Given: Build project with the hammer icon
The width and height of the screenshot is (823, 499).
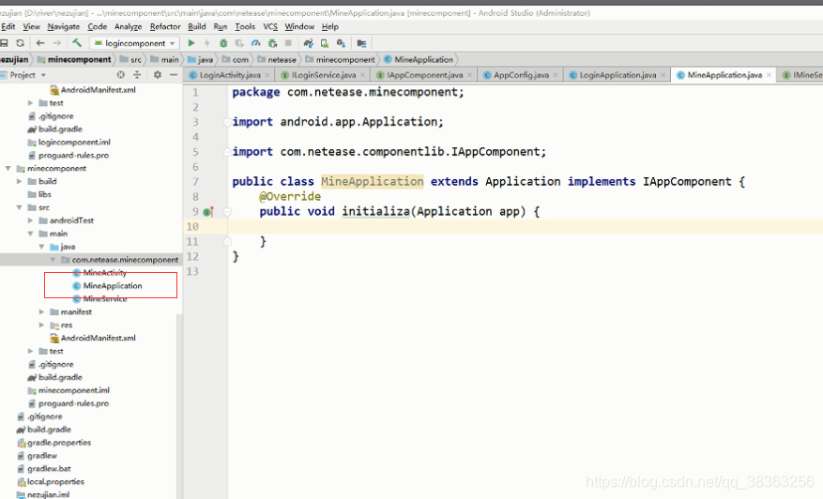Looking at the screenshot, I should 77,43.
